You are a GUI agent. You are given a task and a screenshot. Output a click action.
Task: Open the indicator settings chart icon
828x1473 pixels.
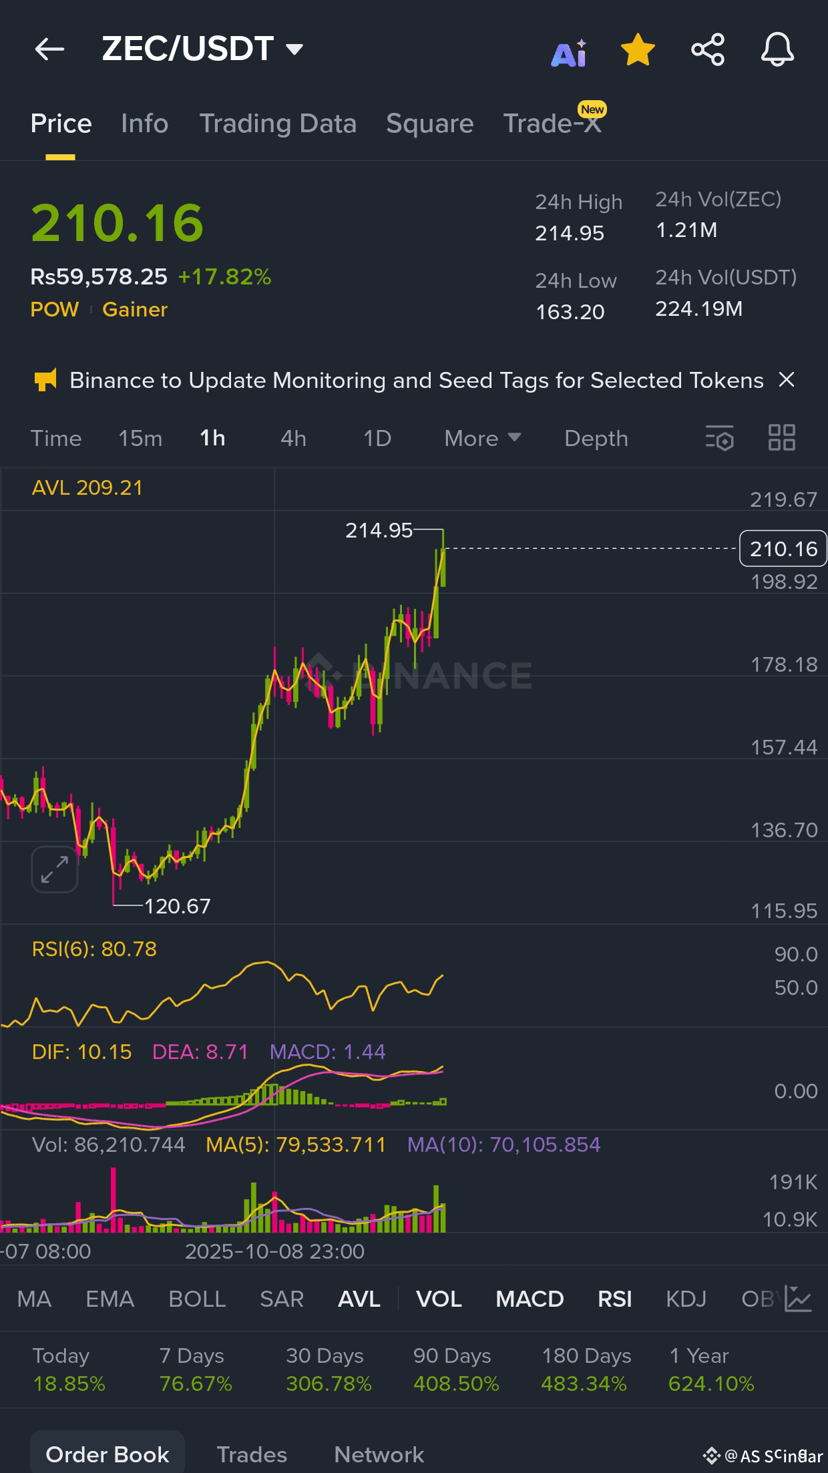coord(799,1298)
